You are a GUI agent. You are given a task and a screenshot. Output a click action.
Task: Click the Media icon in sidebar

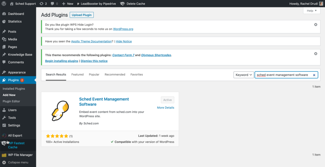[x=4, y=39]
